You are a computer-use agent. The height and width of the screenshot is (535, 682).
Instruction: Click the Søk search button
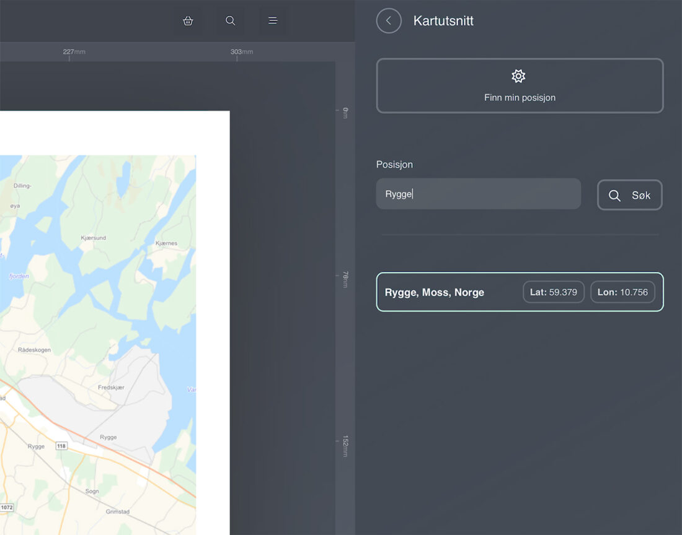coord(629,195)
